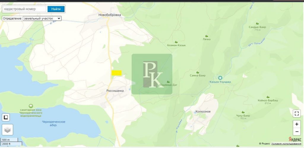Open the map layers switcher

pyautogui.click(x=7, y=130)
